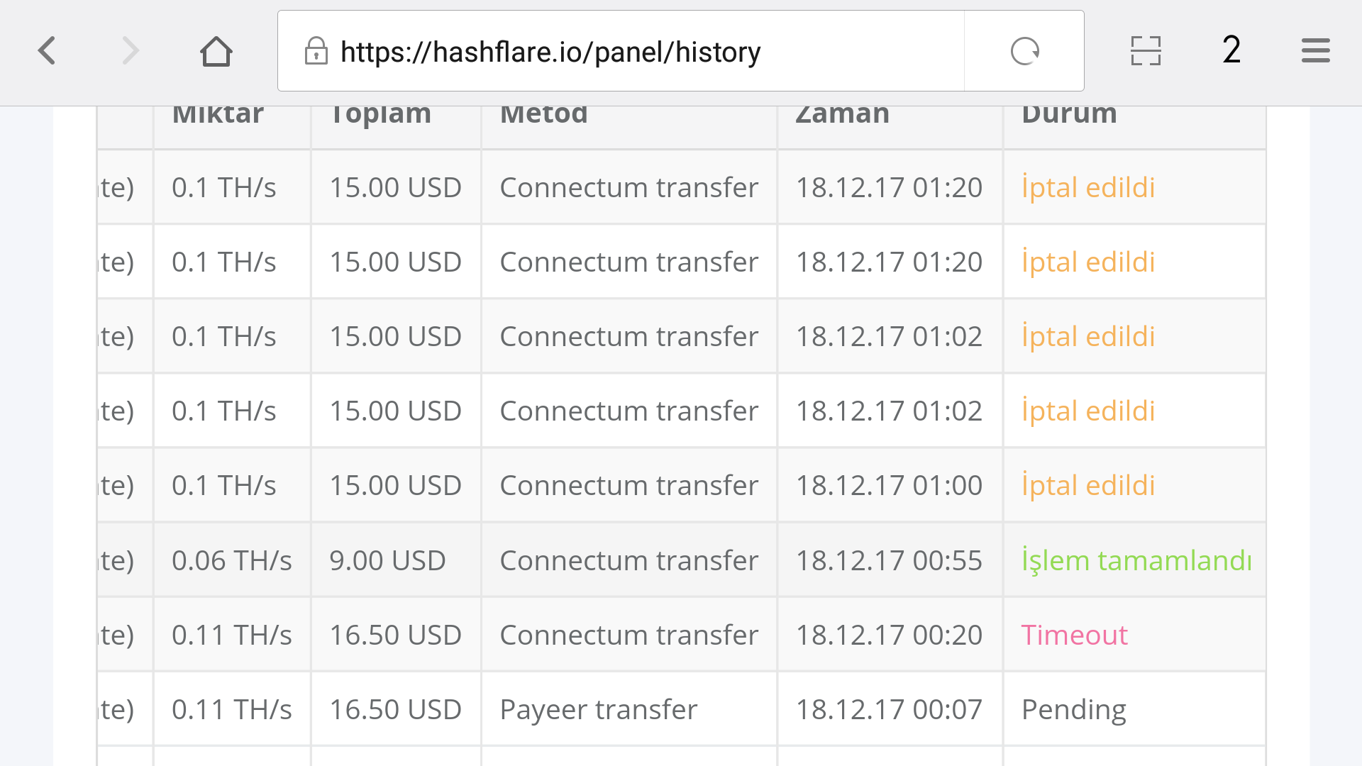
Task: Click the pink Timeout status
Action: click(1074, 635)
